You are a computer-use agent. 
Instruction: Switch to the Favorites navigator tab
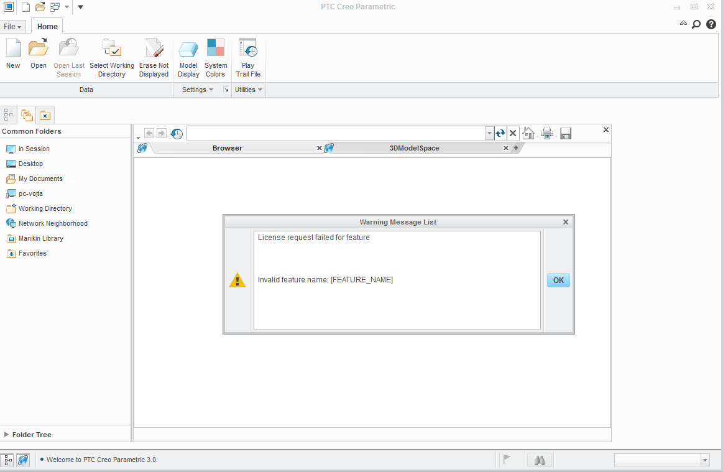(x=45, y=115)
